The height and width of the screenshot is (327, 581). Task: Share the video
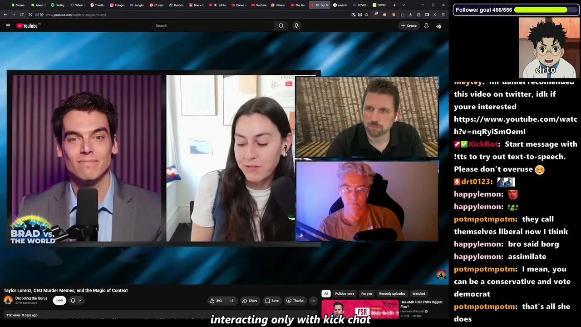pos(250,301)
